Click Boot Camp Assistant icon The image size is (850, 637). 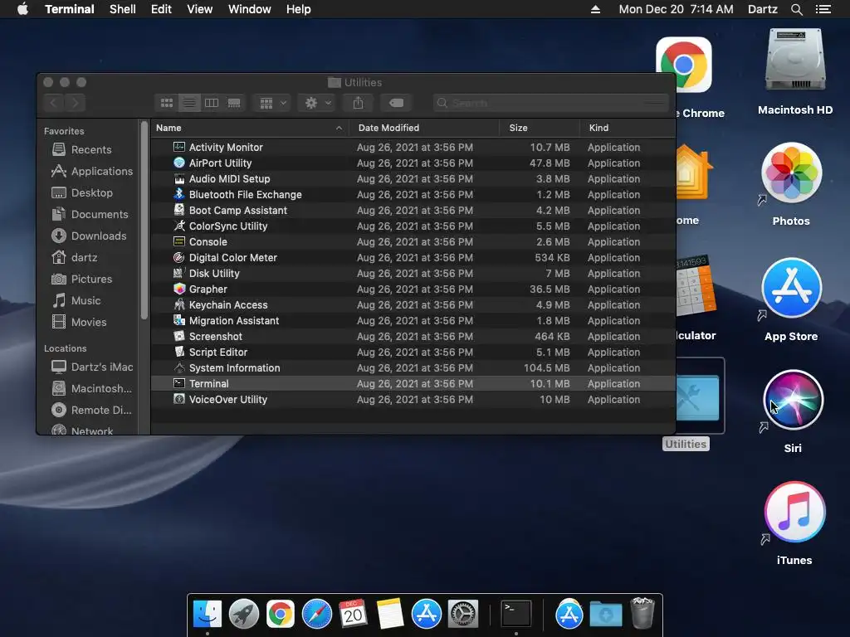coord(179,210)
